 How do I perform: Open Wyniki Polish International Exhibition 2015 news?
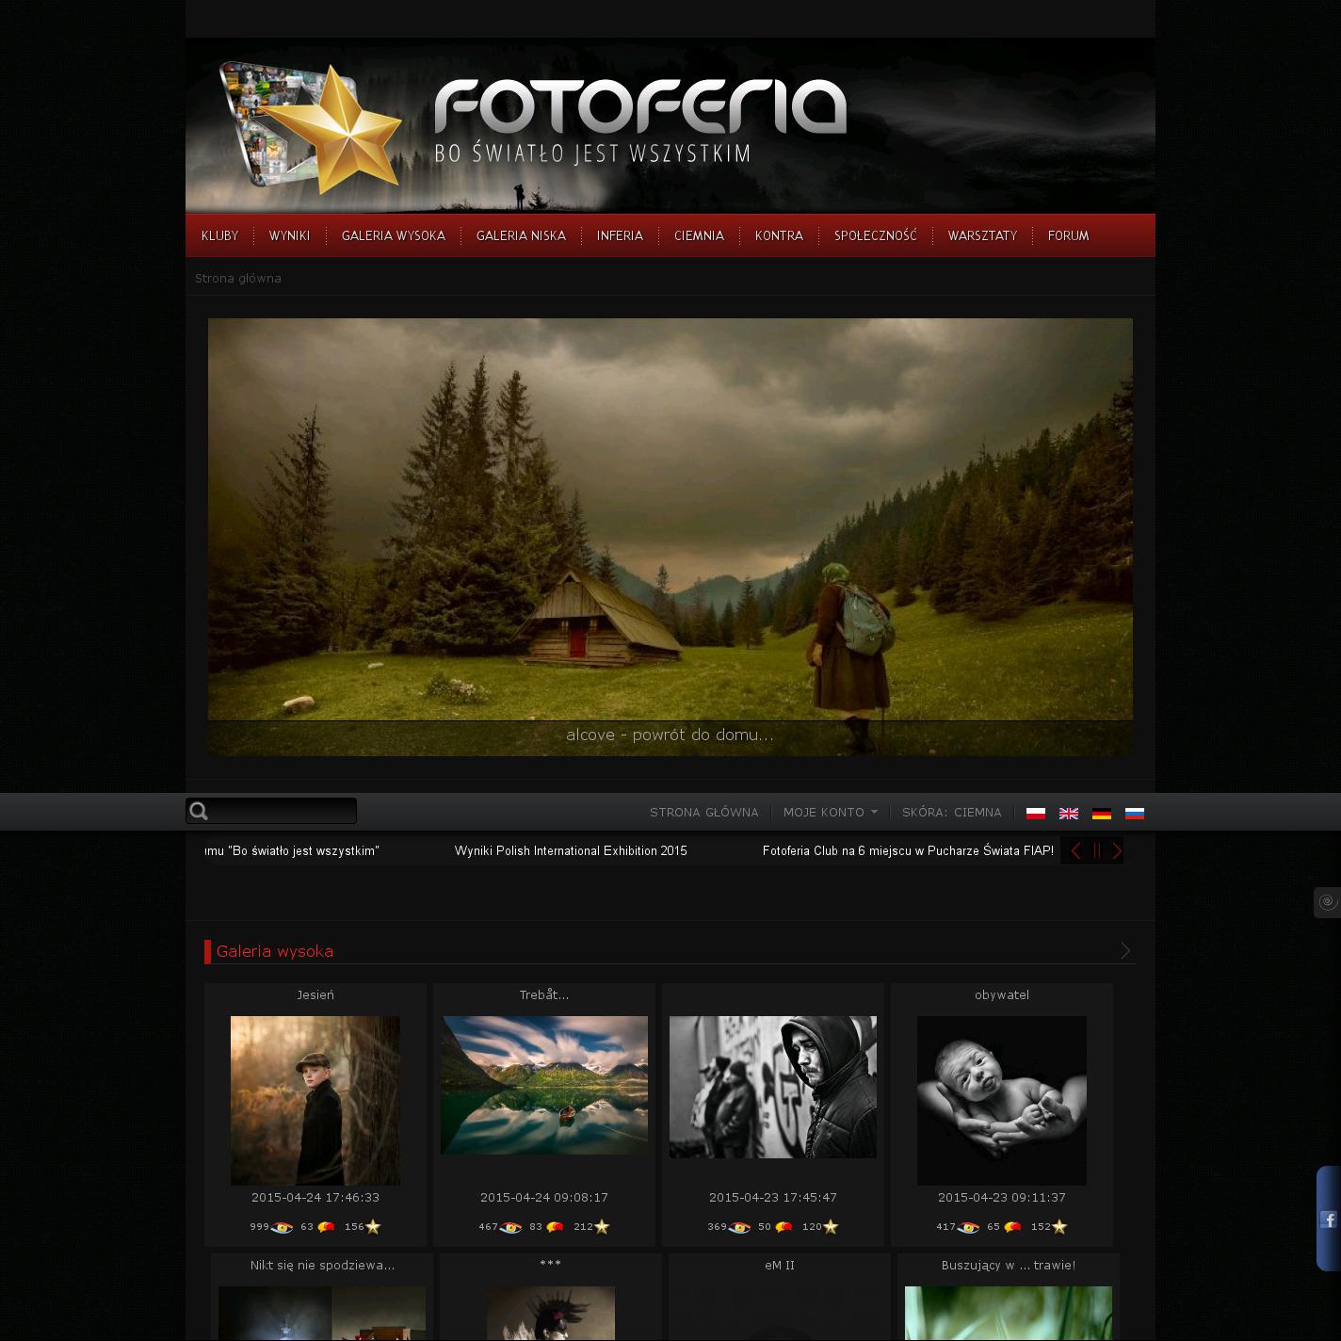[571, 850]
